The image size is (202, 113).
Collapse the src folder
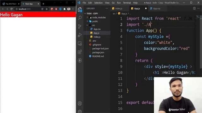click(87, 25)
